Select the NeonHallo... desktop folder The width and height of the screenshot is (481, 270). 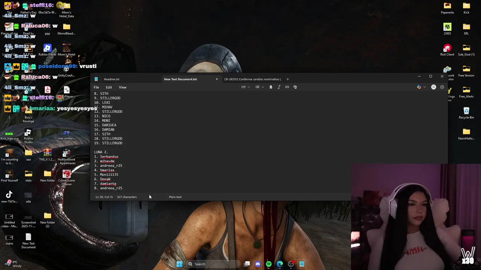[x=466, y=134]
